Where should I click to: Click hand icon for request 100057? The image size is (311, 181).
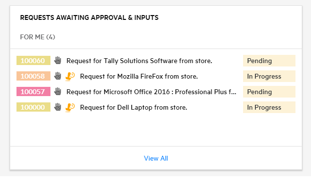[58, 92]
